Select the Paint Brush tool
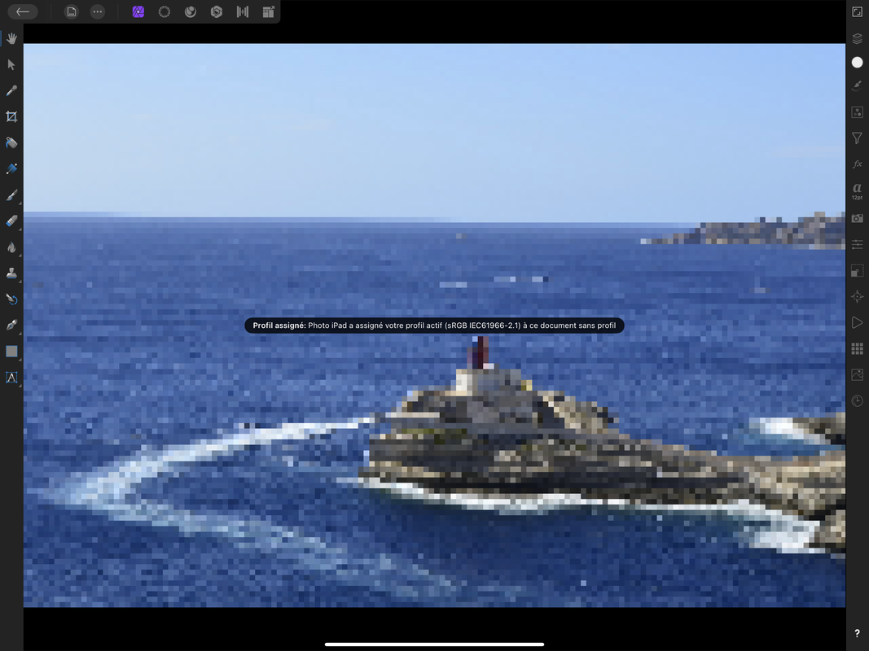 tap(11, 194)
